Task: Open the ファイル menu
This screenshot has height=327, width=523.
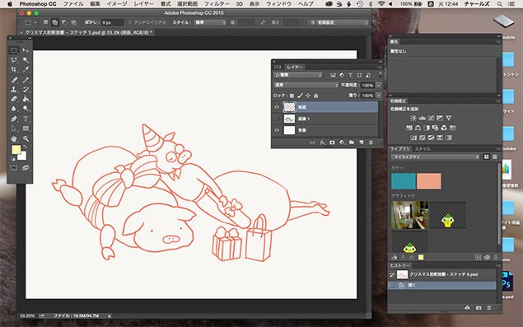Action: pyautogui.click(x=73, y=4)
